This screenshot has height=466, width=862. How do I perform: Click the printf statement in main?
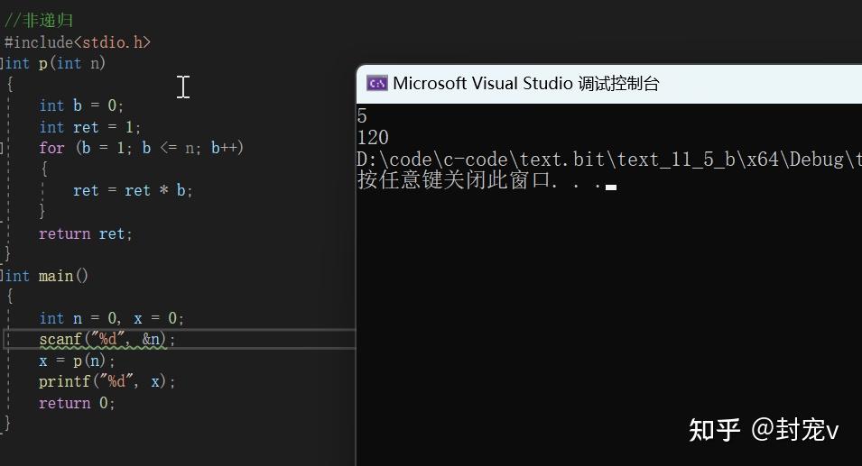pyautogui.click(x=107, y=381)
